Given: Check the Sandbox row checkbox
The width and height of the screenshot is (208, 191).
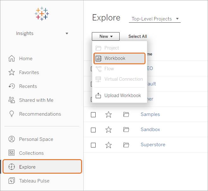Looking at the screenshot, I should (93, 130).
